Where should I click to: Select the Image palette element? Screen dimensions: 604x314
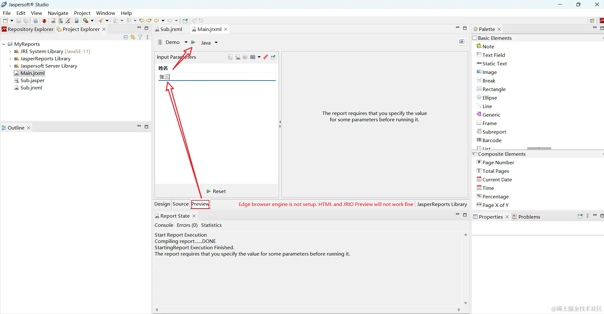click(487, 72)
